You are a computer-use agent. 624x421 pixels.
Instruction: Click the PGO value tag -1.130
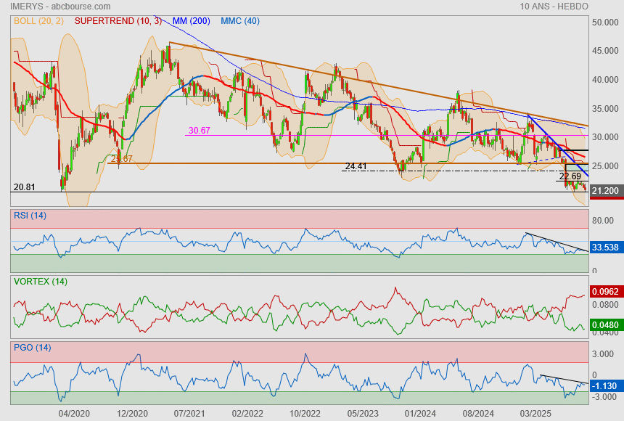tap(605, 386)
